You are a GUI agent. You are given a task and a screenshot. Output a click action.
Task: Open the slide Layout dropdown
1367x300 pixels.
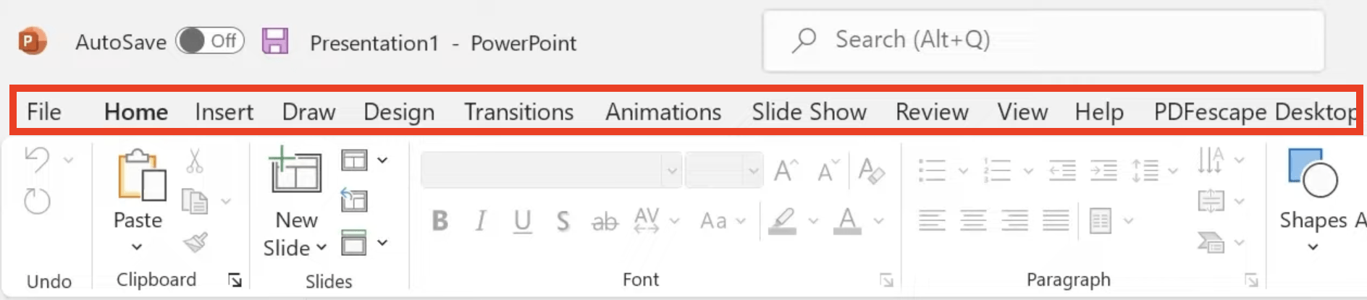tap(364, 160)
